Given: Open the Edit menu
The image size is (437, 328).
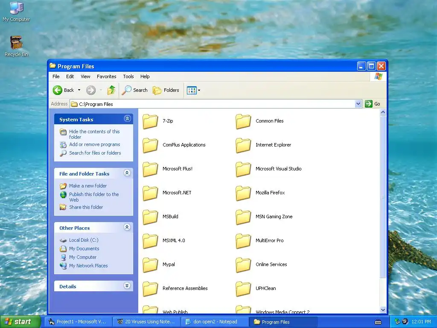Looking at the screenshot, I should point(70,76).
